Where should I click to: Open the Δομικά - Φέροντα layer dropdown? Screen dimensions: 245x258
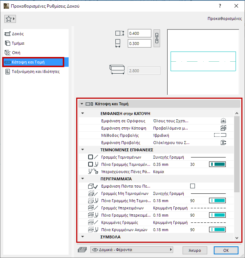pos(132,250)
